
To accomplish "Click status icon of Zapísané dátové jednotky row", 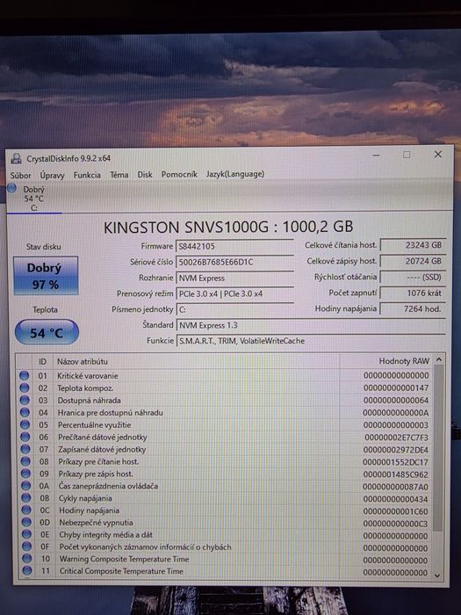I will (25, 449).
